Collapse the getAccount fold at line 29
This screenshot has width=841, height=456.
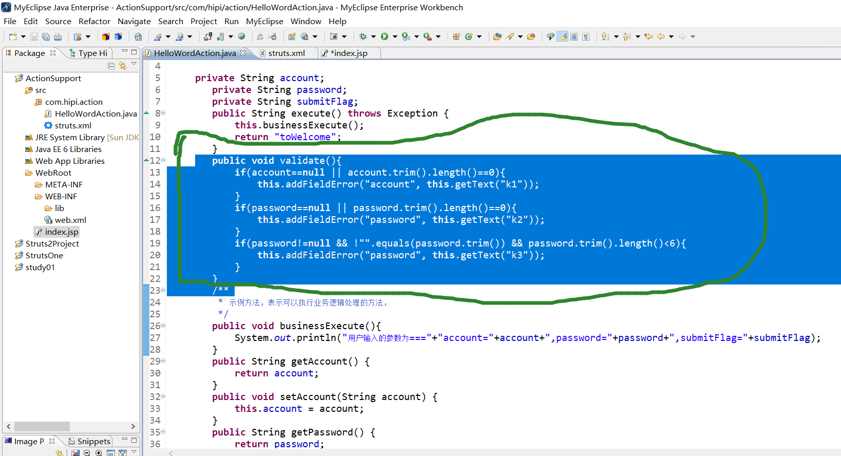pos(163,361)
